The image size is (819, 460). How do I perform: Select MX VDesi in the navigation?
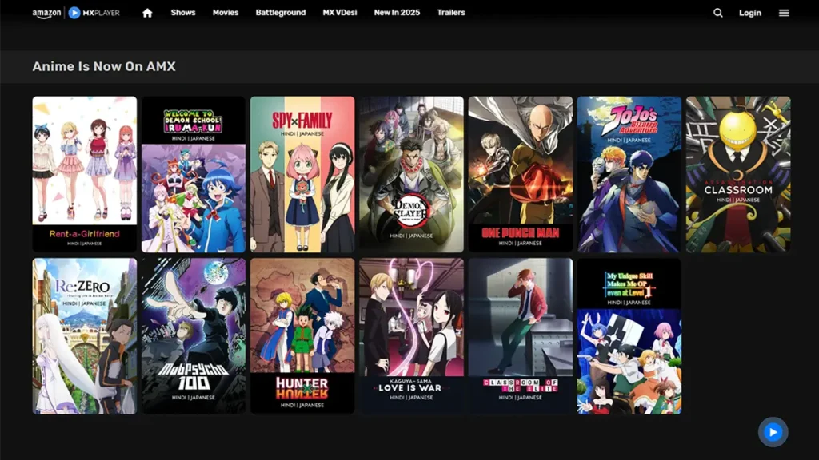(339, 13)
